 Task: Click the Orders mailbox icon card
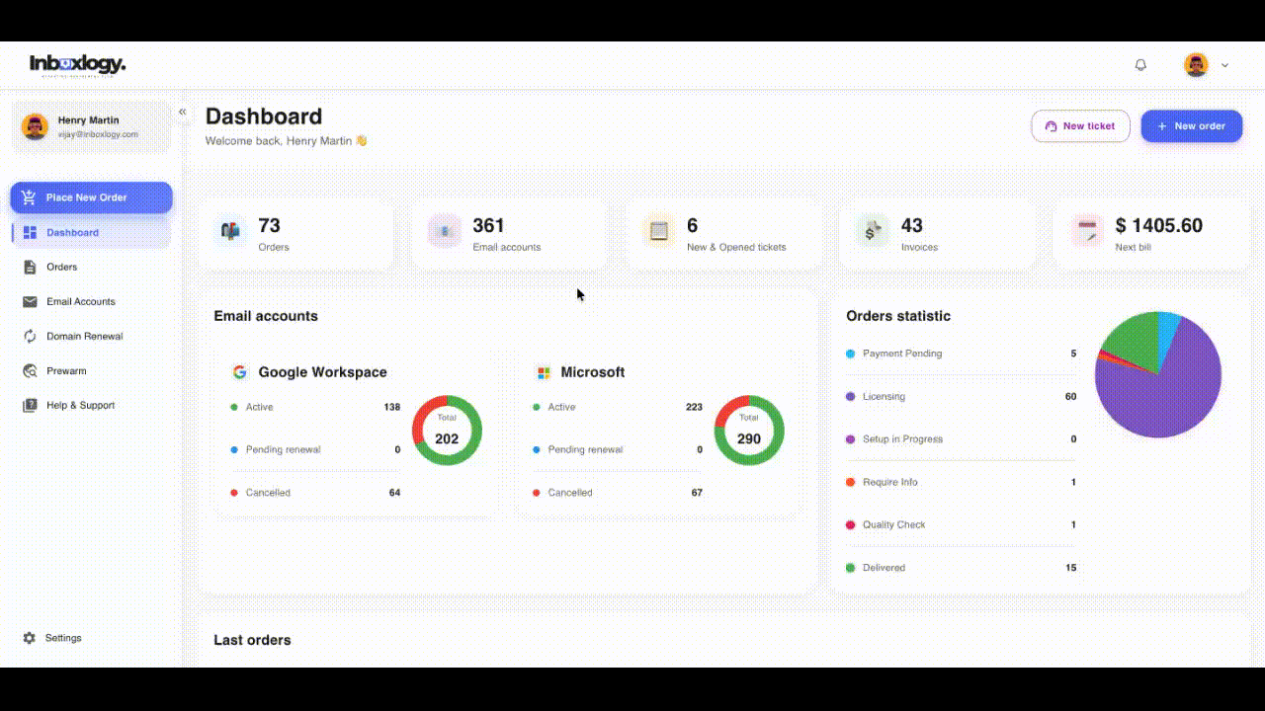click(x=230, y=231)
